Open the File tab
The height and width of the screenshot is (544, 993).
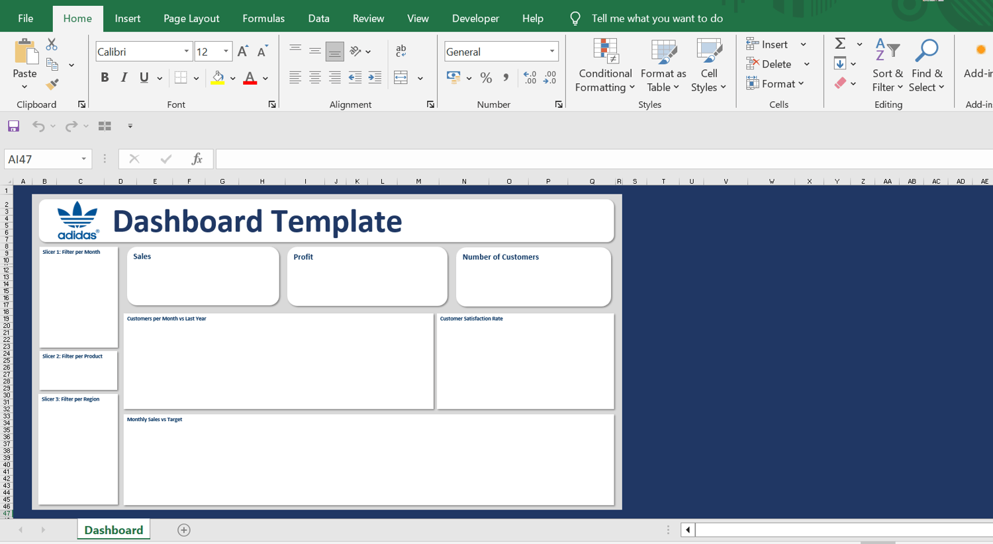pos(26,19)
